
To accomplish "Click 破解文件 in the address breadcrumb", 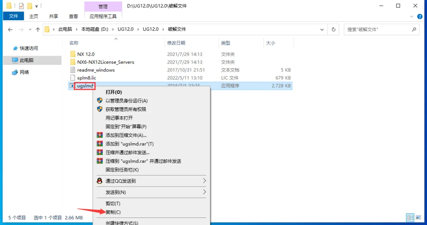I will (177, 29).
